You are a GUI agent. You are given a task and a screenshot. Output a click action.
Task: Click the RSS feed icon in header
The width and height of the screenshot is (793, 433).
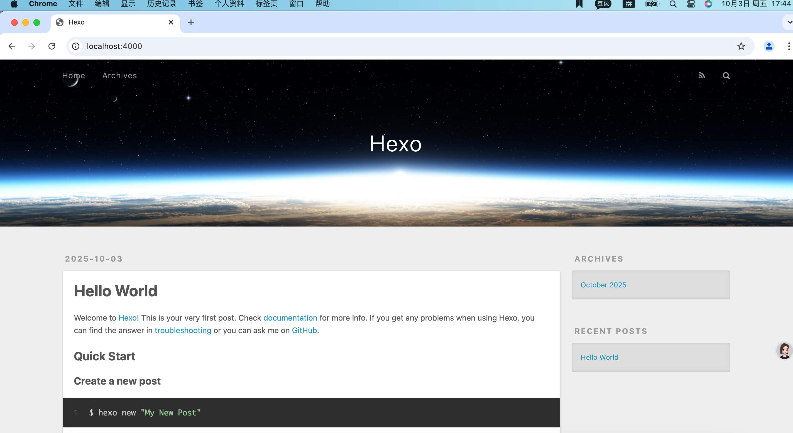click(701, 75)
